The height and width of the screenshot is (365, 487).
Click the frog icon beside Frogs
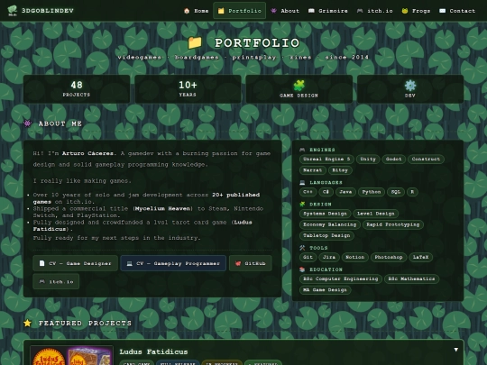405,11
